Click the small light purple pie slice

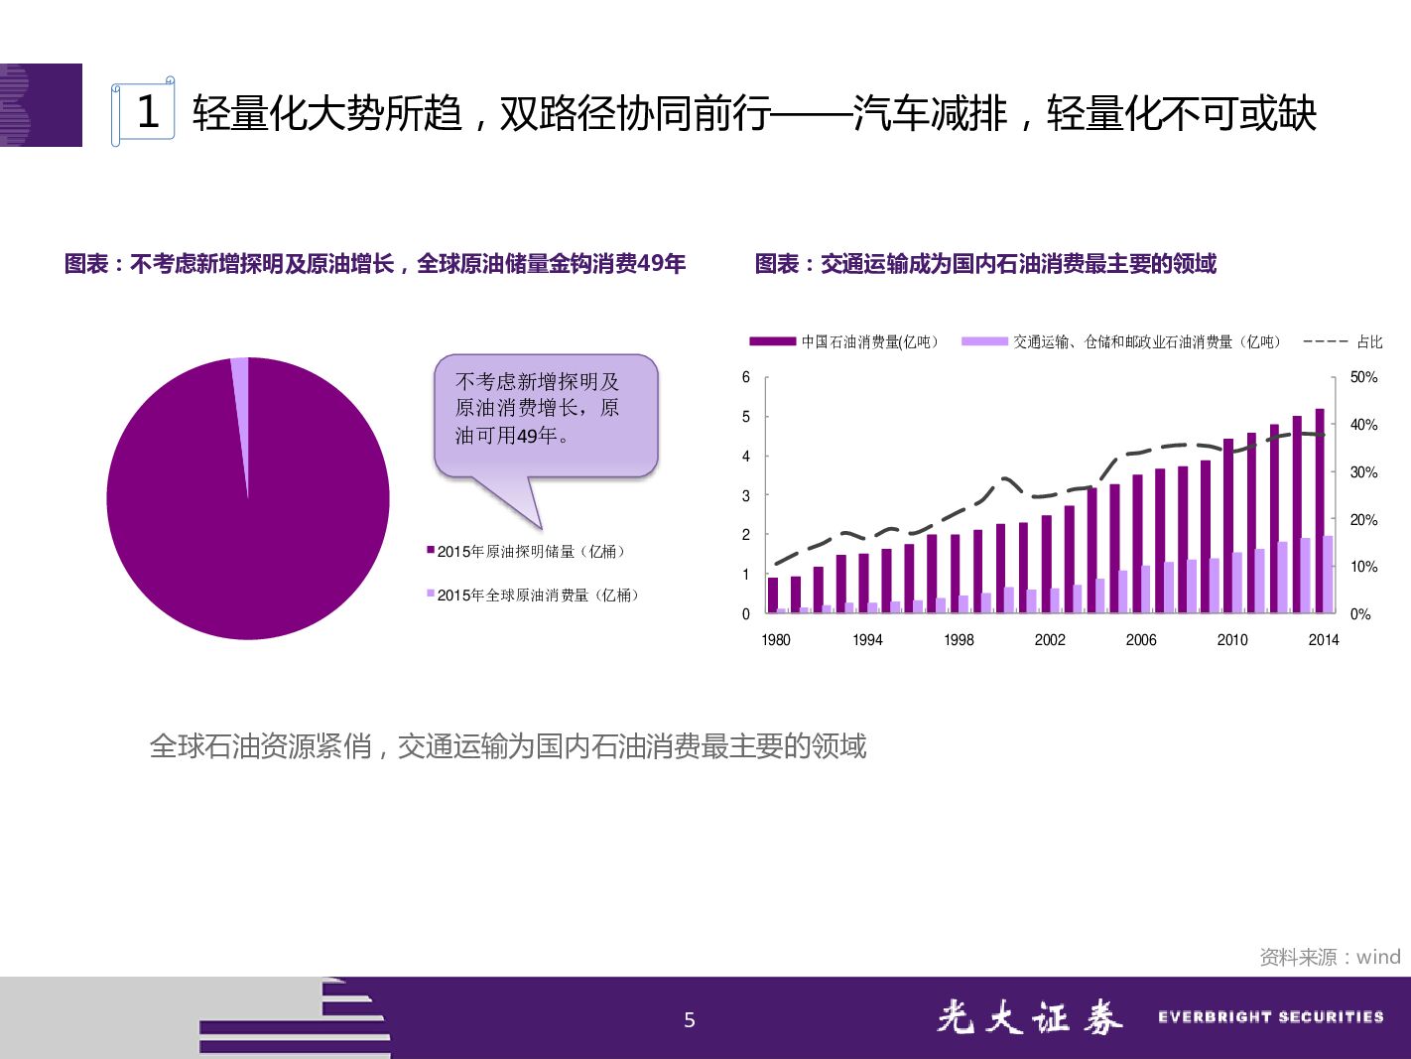[x=240, y=397]
